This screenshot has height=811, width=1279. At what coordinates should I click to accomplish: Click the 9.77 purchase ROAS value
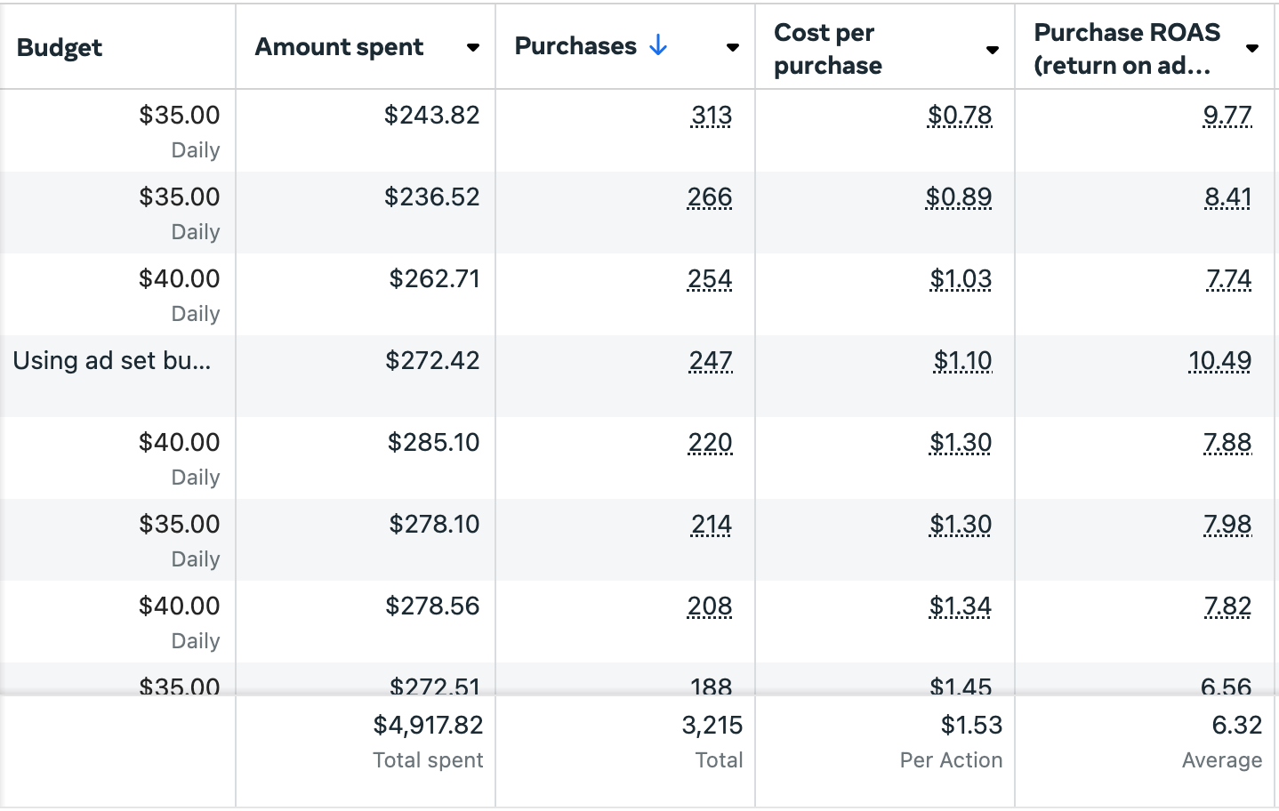click(x=1227, y=116)
